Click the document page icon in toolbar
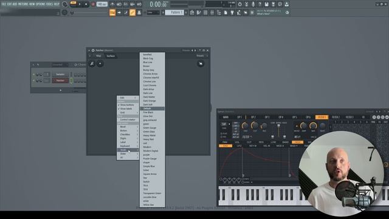This screenshot has height=219, width=389. click(225, 13)
